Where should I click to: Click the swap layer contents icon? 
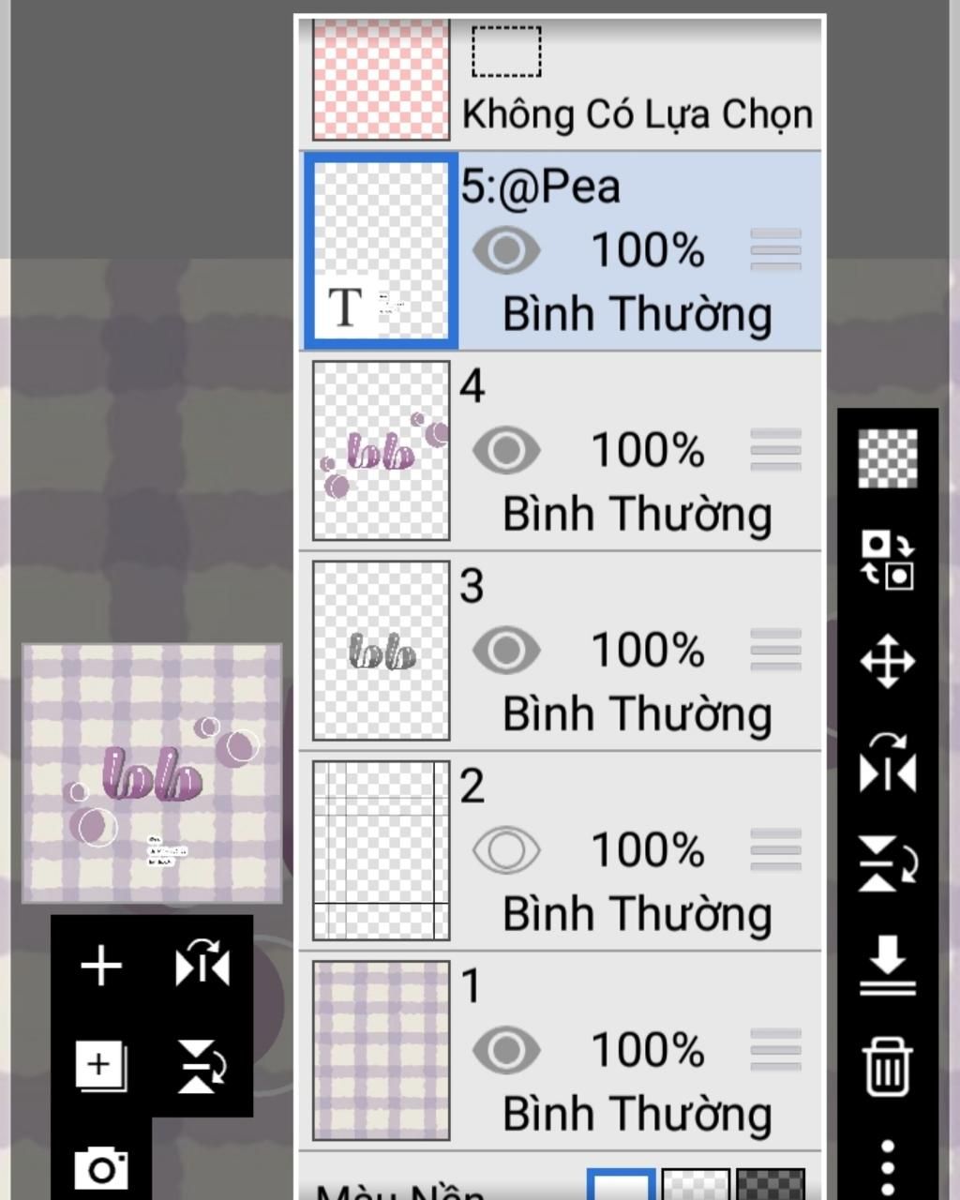(x=887, y=560)
